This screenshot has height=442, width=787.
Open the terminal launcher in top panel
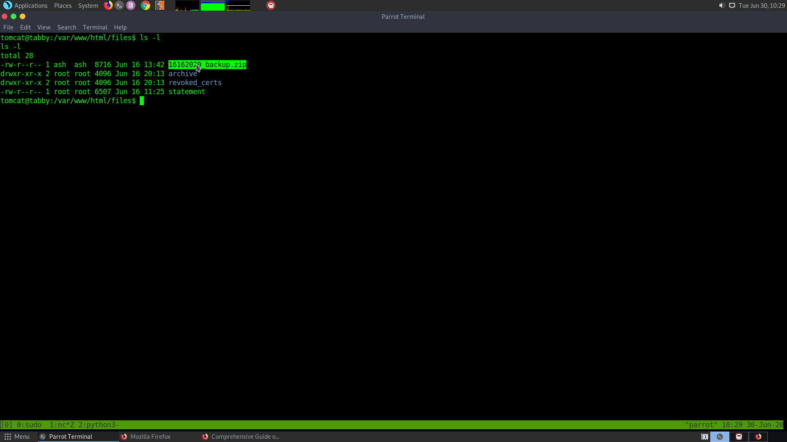[119, 5]
